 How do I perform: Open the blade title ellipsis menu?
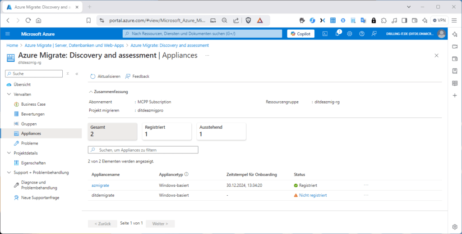[208, 55]
